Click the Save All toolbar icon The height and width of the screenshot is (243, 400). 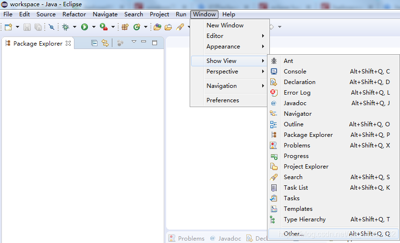[x=38, y=27]
